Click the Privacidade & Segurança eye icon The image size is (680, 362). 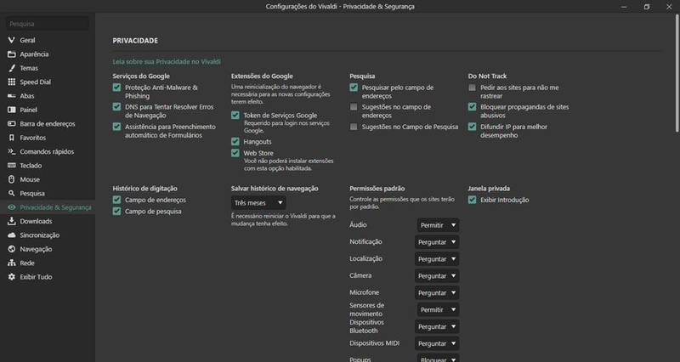(12, 207)
